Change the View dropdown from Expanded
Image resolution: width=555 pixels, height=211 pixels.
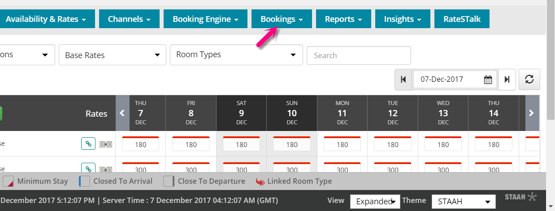point(375,201)
